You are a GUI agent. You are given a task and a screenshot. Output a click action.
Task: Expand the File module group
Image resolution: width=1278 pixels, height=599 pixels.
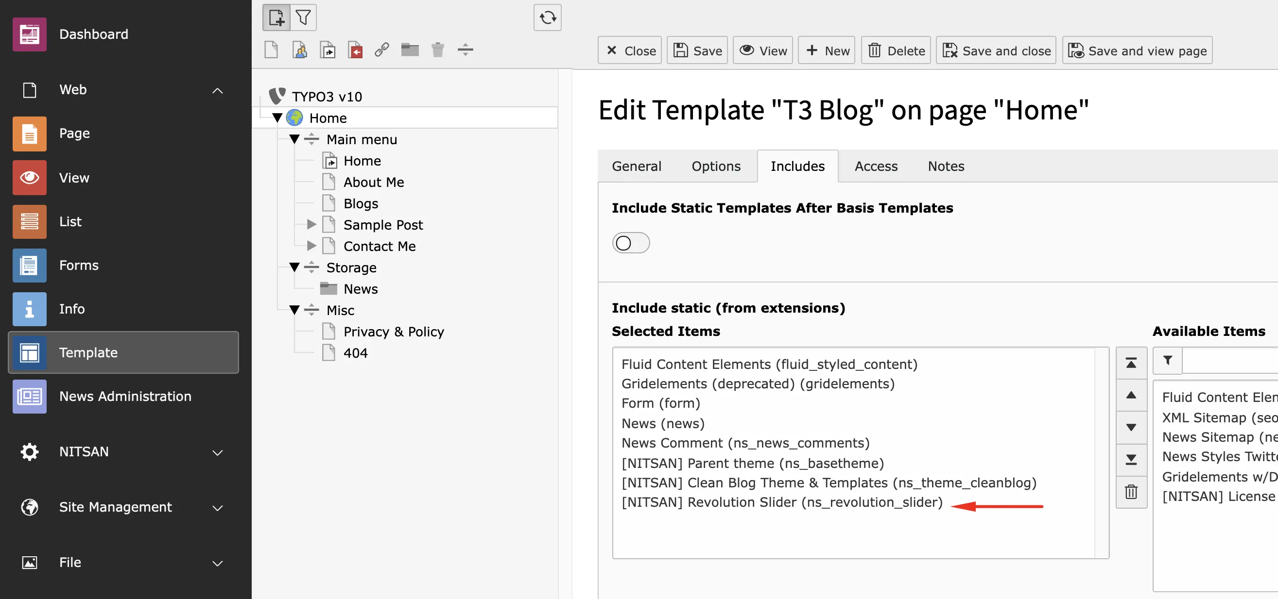pos(217,564)
